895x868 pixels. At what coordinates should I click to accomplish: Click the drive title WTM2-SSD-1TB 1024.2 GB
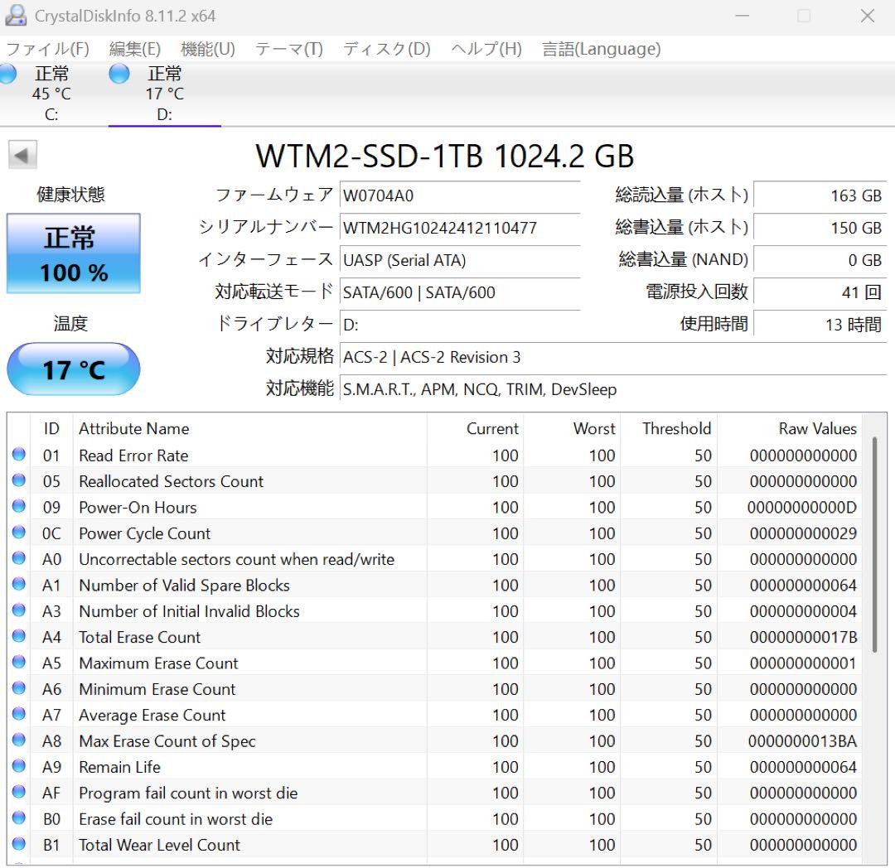[445, 156]
